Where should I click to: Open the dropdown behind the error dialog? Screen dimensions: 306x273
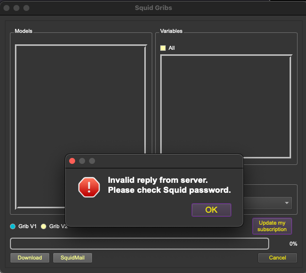click(x=268, y=203)
